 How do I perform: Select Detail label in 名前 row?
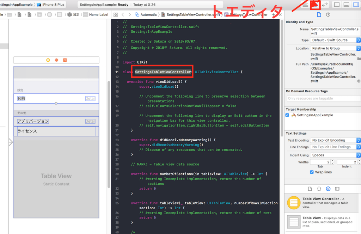(x=90, y=98)
